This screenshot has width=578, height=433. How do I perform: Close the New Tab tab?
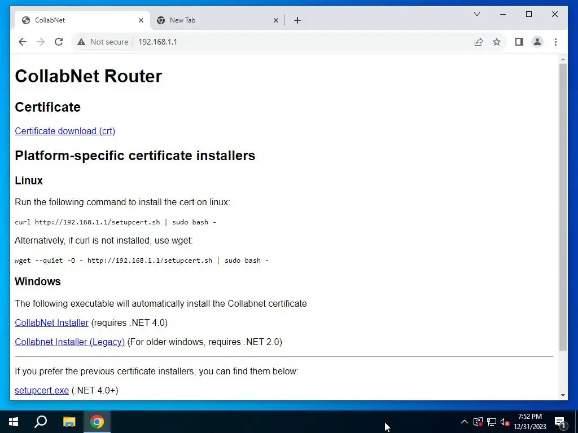275,20
